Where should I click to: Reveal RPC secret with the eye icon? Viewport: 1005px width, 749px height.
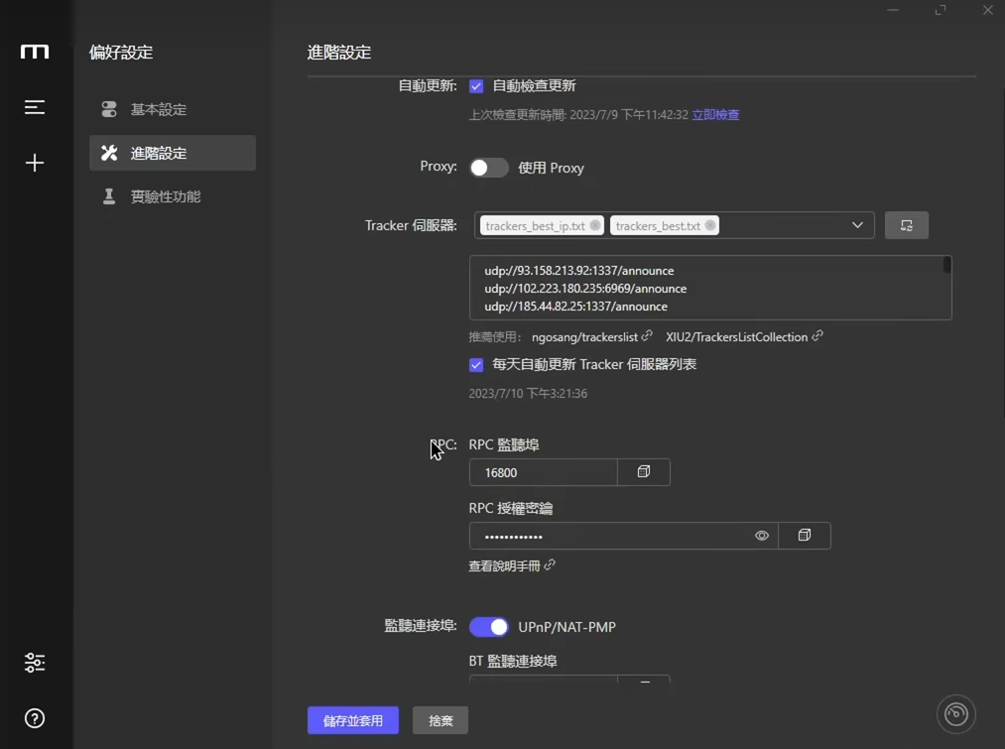[x=761, y=535]
